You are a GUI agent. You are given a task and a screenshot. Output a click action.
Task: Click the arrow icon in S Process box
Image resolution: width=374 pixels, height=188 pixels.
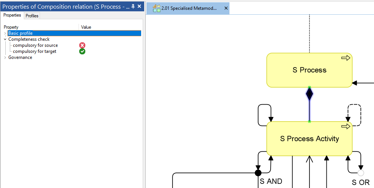click(x=346, y=58)
